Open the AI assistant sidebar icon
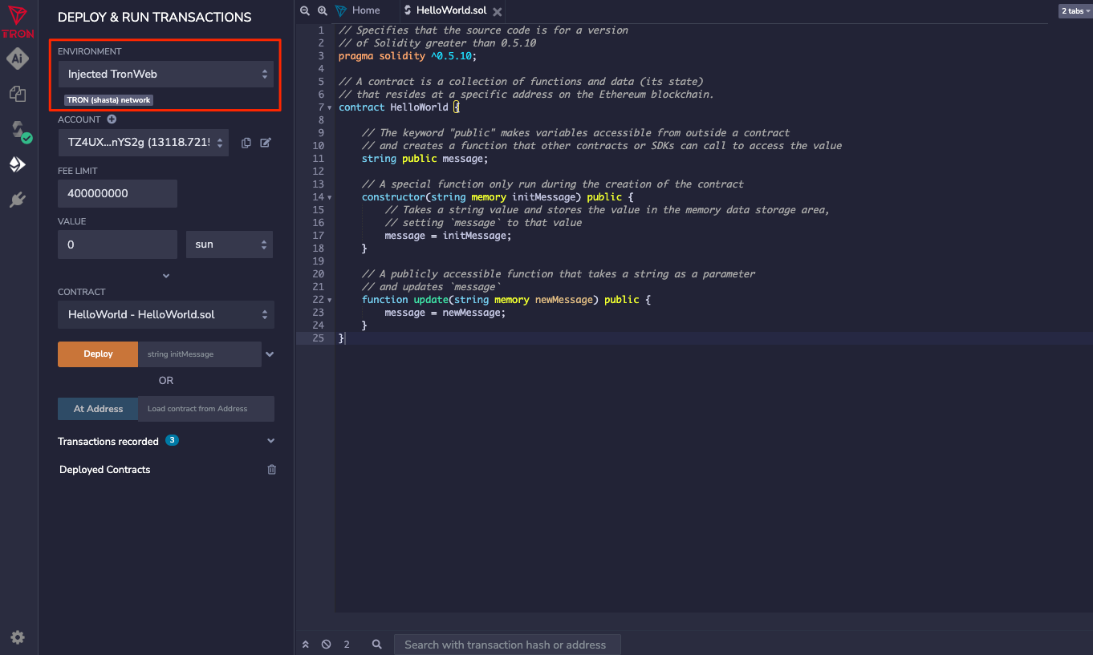The image size is (1093, 655). click(x=18, y=59)
